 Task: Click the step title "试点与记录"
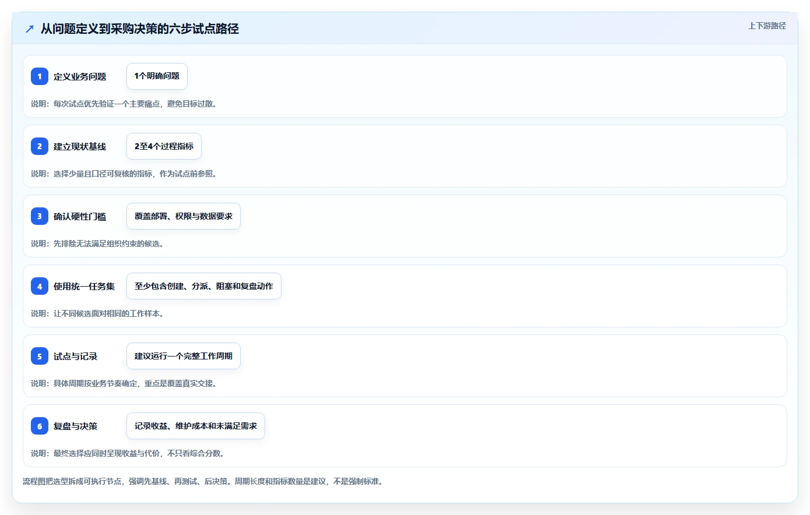[x=76, y=356]
